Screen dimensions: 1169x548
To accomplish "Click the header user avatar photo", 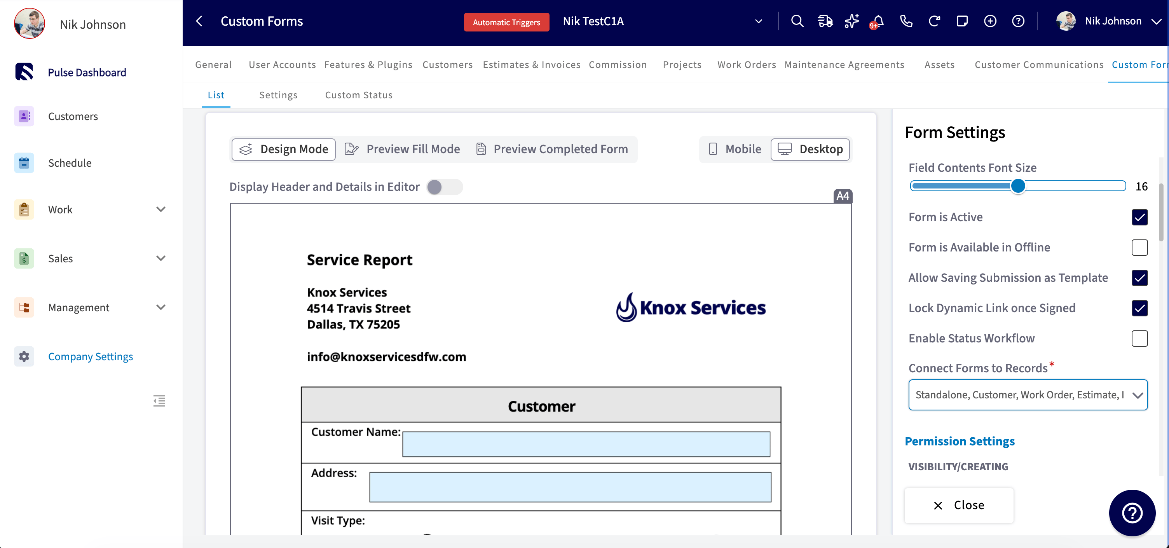I will coord(1066,21).
